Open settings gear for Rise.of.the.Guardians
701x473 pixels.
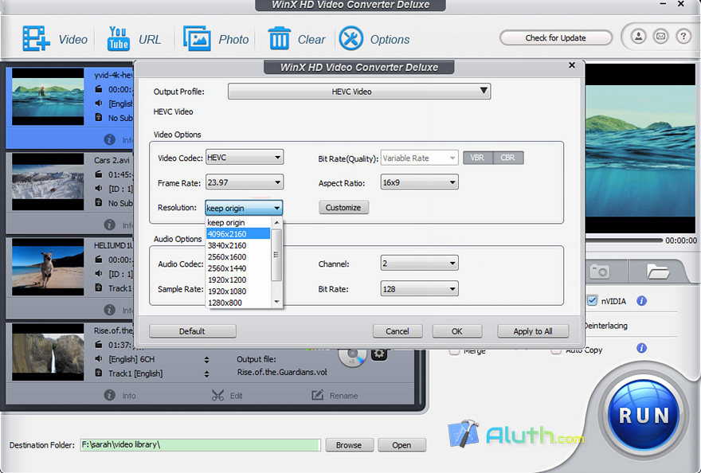coord(379,354)
